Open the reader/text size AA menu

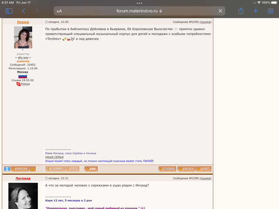[x=59, y=11]
